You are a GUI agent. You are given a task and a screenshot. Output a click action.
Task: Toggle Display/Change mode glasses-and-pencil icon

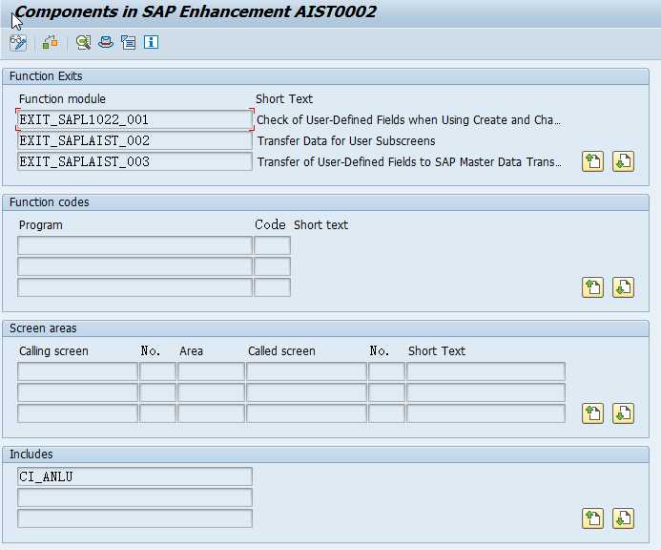click(x=18, y=43)
